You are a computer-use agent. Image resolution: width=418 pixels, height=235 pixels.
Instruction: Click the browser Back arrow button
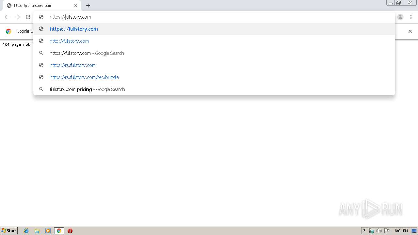coord(7,17)
